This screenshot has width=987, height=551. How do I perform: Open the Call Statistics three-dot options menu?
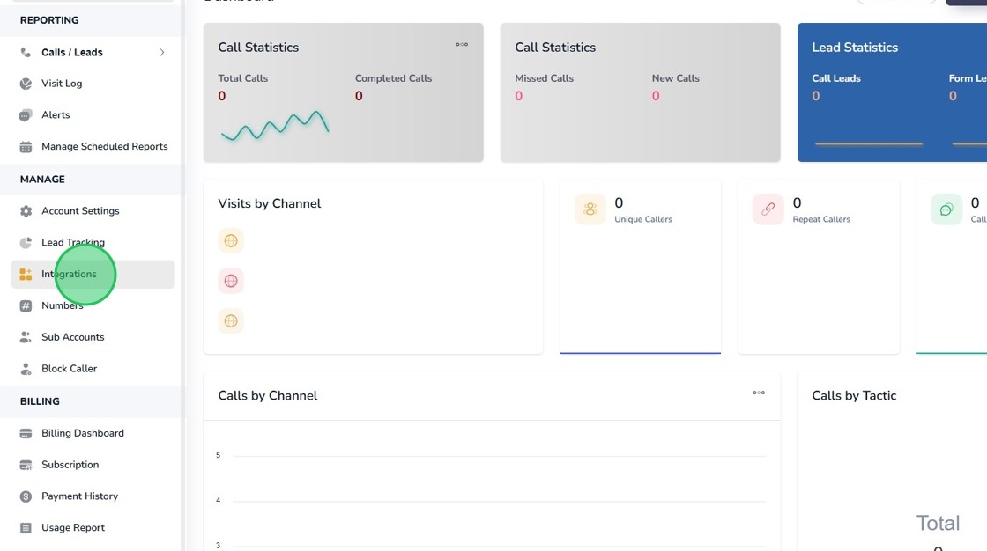coord(462,45)
